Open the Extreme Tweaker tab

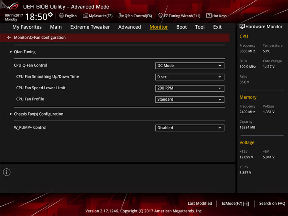click(90, 27)
